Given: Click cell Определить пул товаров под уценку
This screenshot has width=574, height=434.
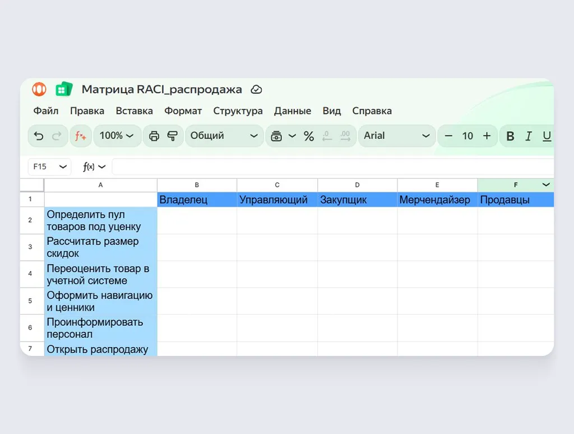Looking at the screenshot, I should 101,220.
